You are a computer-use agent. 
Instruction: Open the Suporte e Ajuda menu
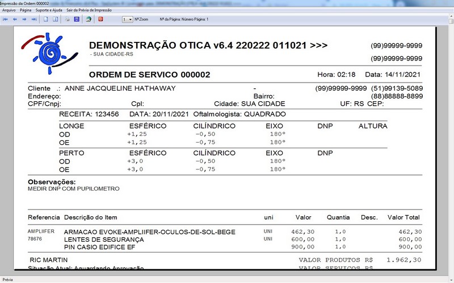click(x=49, y=10)
